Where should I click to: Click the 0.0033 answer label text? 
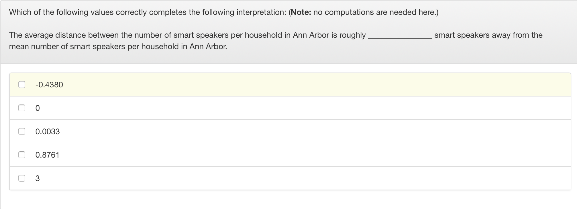[x=48, y=132]
